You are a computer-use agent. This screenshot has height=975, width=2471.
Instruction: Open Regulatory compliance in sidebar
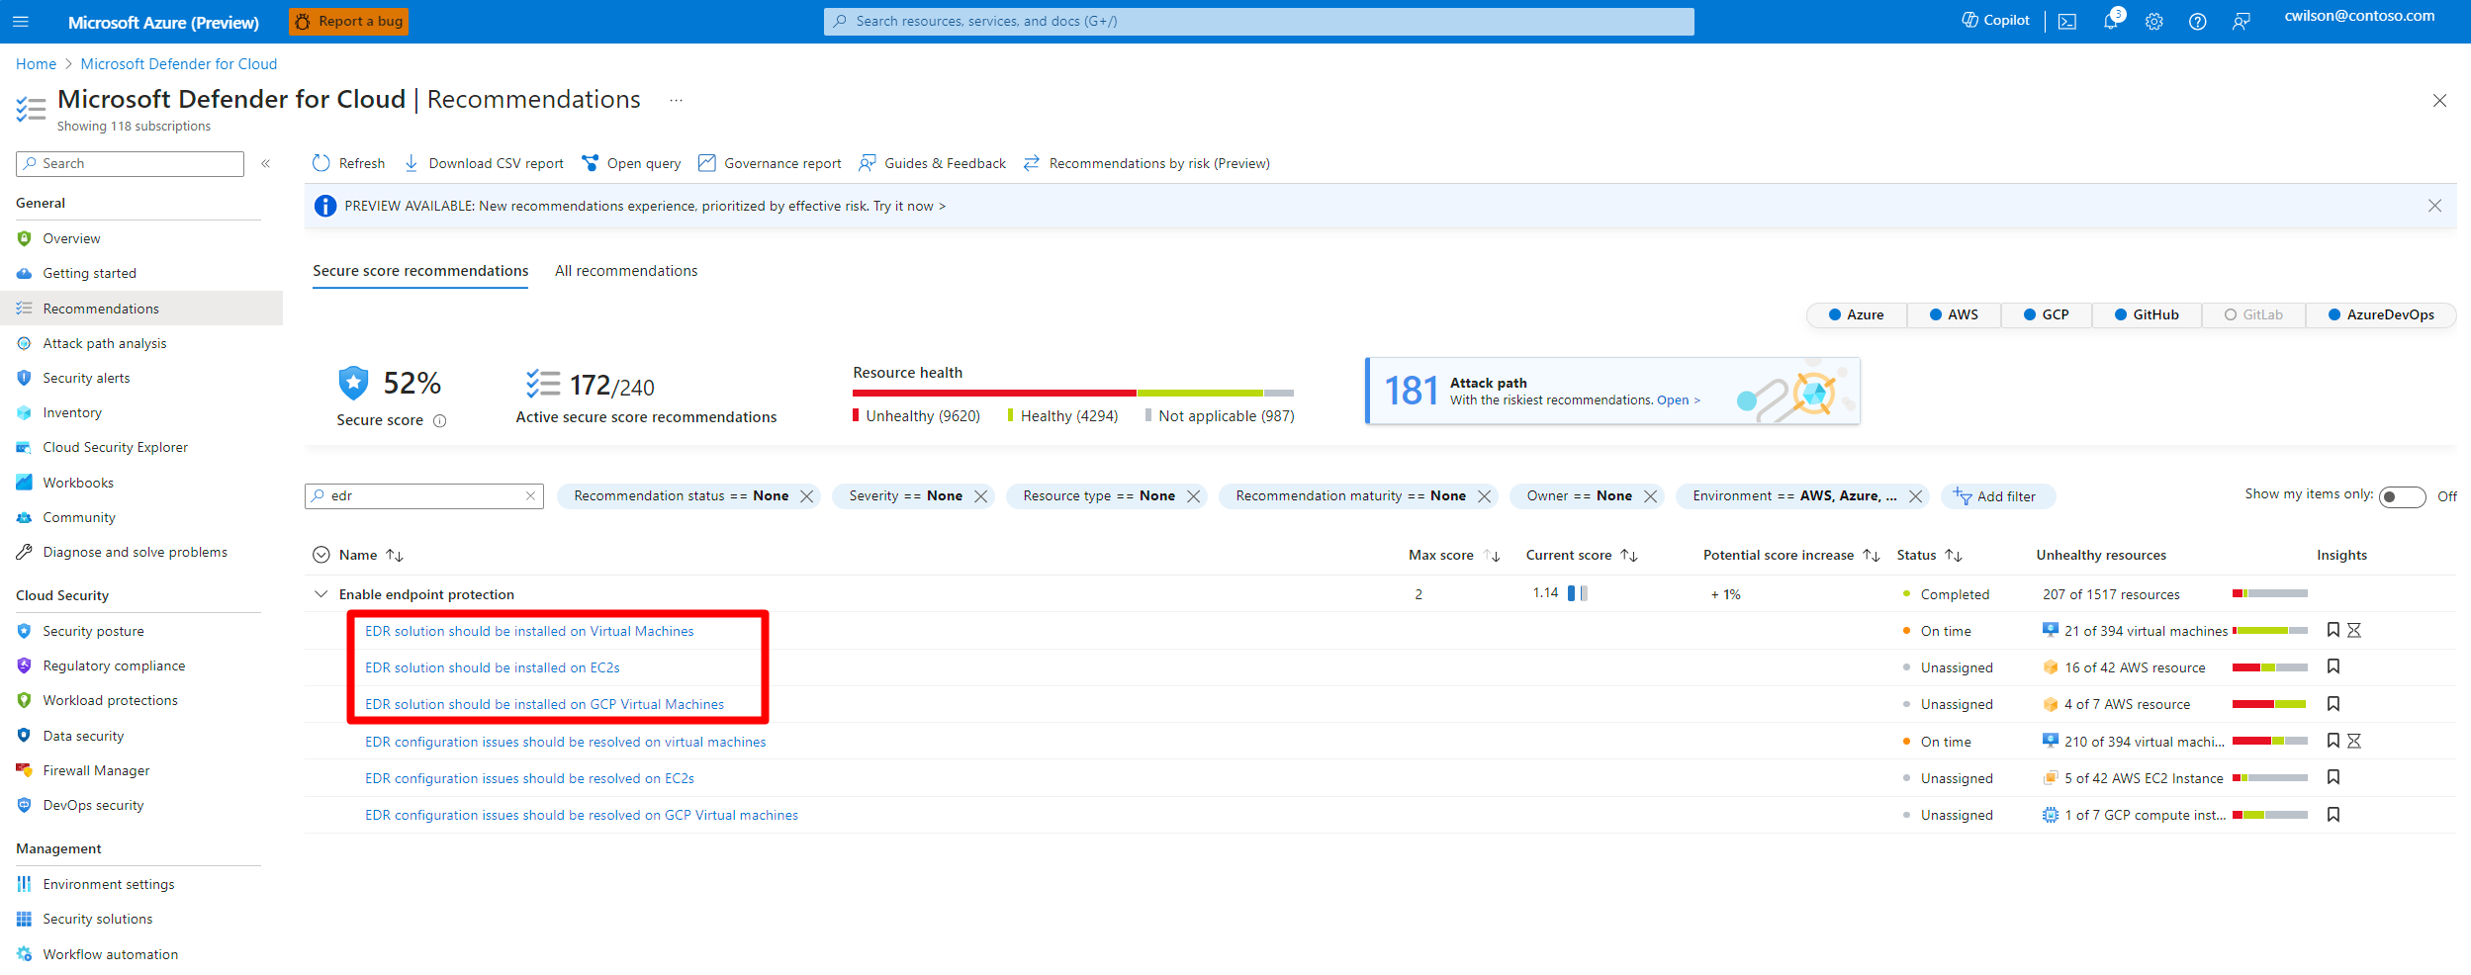coord(114,665)
